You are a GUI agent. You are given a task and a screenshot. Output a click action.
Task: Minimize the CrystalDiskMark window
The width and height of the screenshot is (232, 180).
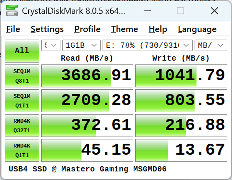point(147,11)
